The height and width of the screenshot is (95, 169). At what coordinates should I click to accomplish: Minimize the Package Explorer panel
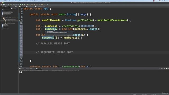15,7
